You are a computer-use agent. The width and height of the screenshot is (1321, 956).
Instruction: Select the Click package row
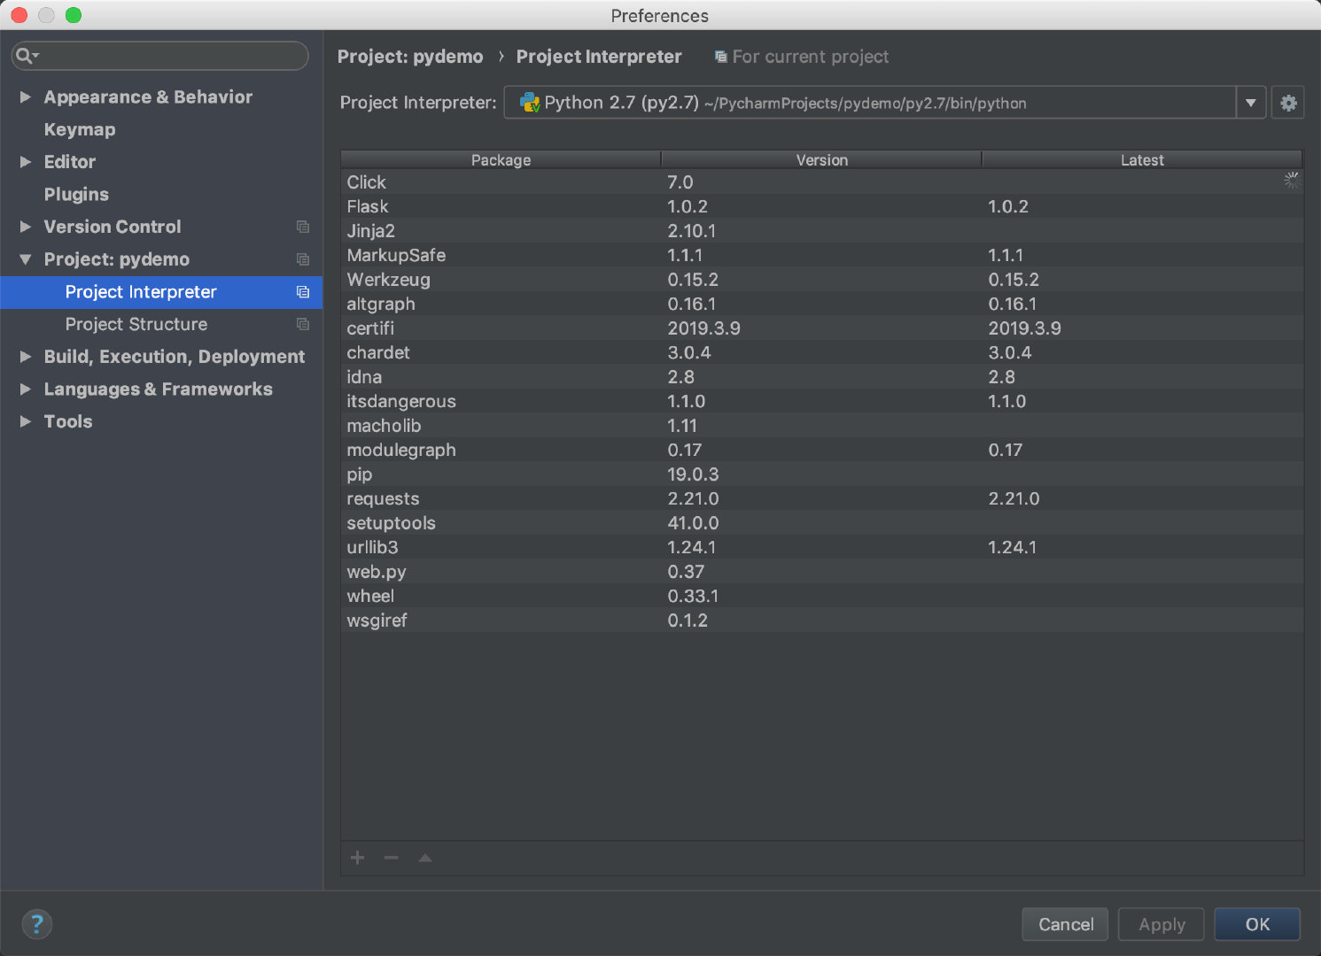[822, 182]
